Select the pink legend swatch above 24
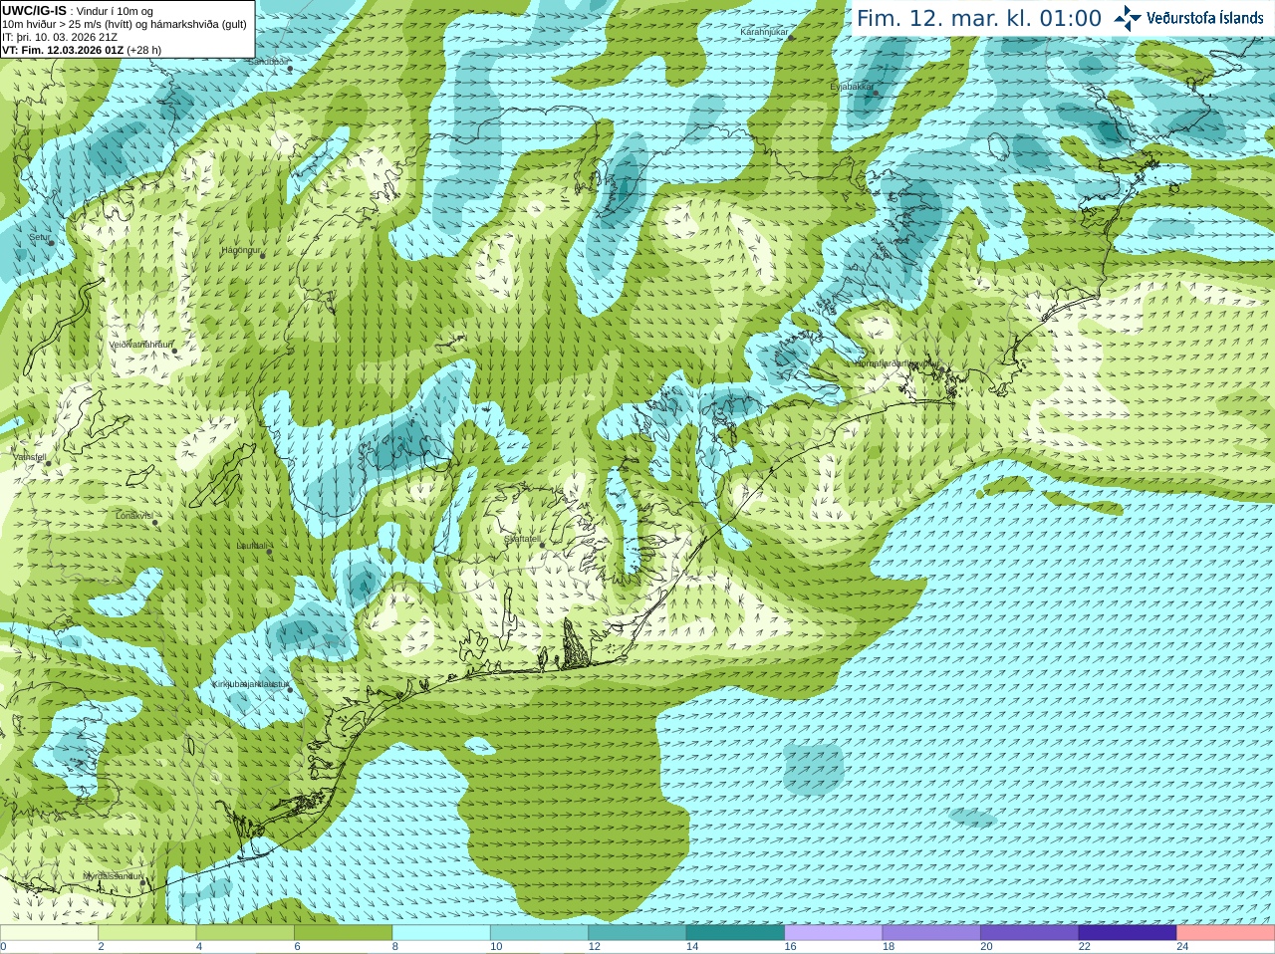This screenshot has width=1275, height=954. [x=1226, y=933]
